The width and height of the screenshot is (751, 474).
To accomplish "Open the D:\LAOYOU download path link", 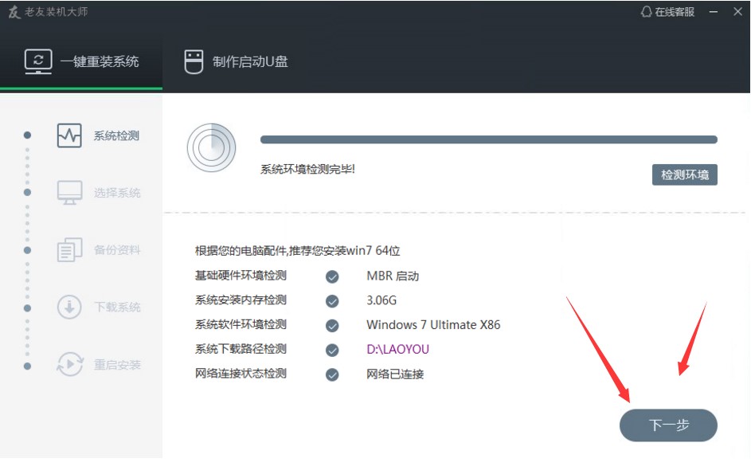I will 397,350.
